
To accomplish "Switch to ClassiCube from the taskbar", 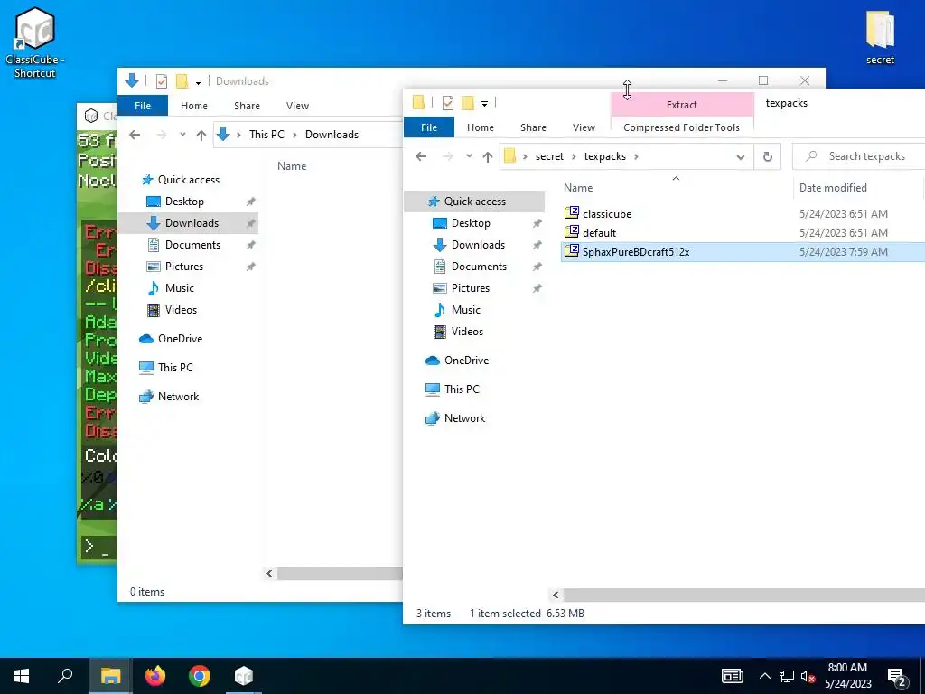I will point(244,676).
